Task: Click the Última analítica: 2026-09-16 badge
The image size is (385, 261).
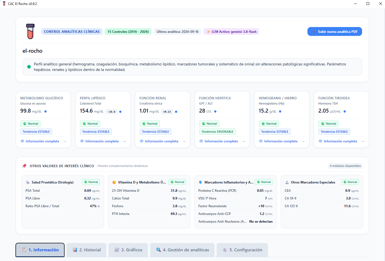Action: 177,31
